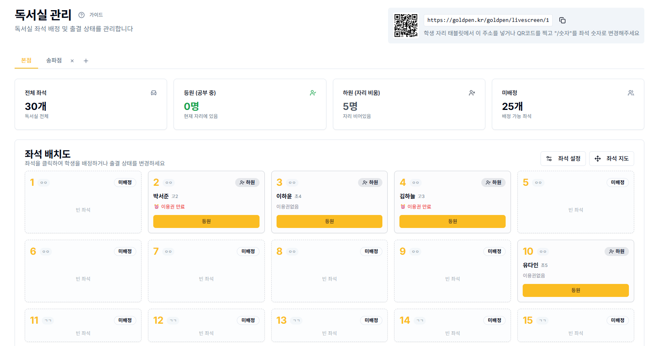The width and height of the screenshot is (650, 346).
Task: Open 좌석 설정 seat settings
Action: [563, 159]
